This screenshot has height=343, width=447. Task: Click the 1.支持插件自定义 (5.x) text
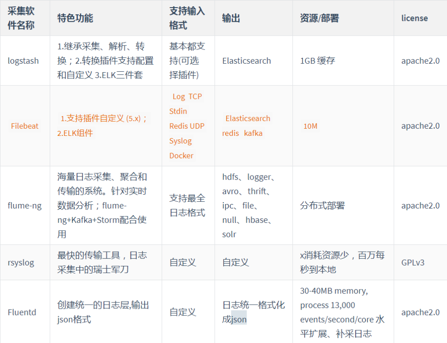[104, 118]
